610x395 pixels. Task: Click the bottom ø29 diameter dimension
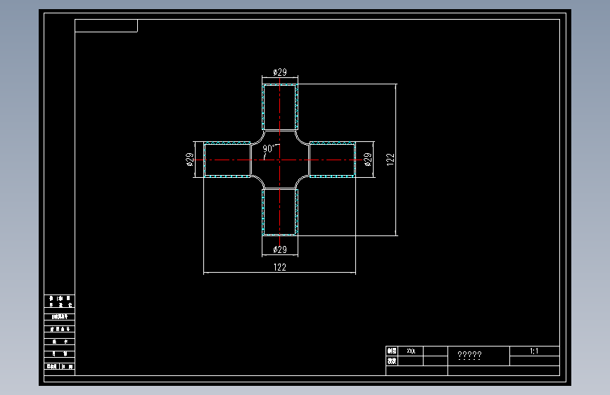[280, 250]
